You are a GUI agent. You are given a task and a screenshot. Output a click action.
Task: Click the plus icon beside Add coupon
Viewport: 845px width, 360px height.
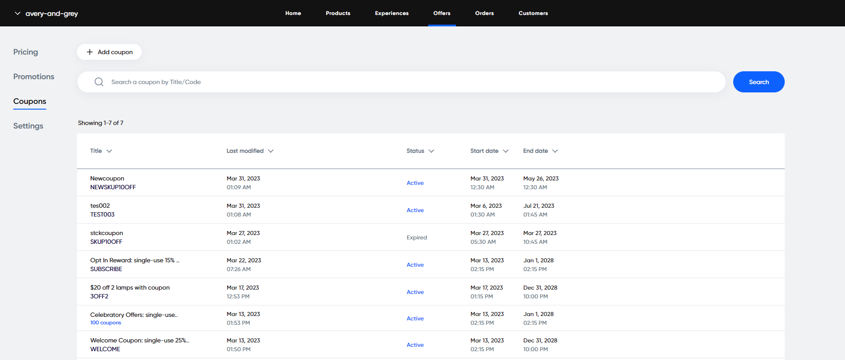(x=90, y=52)
